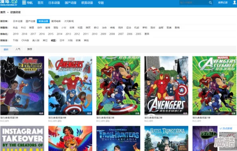Filter category by 国产动漫
This screenshot has width=237, height=151.
coord(30,21)
